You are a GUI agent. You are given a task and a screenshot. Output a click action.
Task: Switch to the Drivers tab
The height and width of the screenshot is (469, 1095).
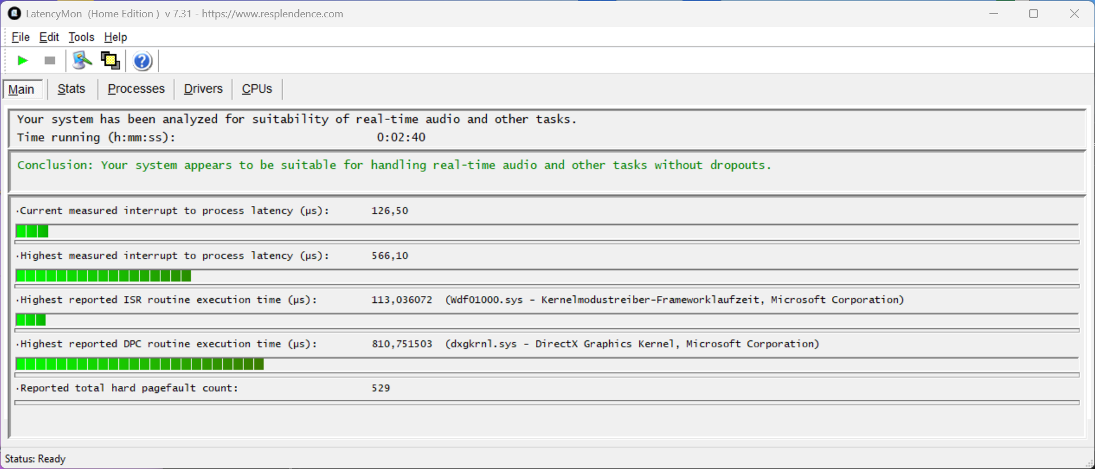tap(203, 89)
